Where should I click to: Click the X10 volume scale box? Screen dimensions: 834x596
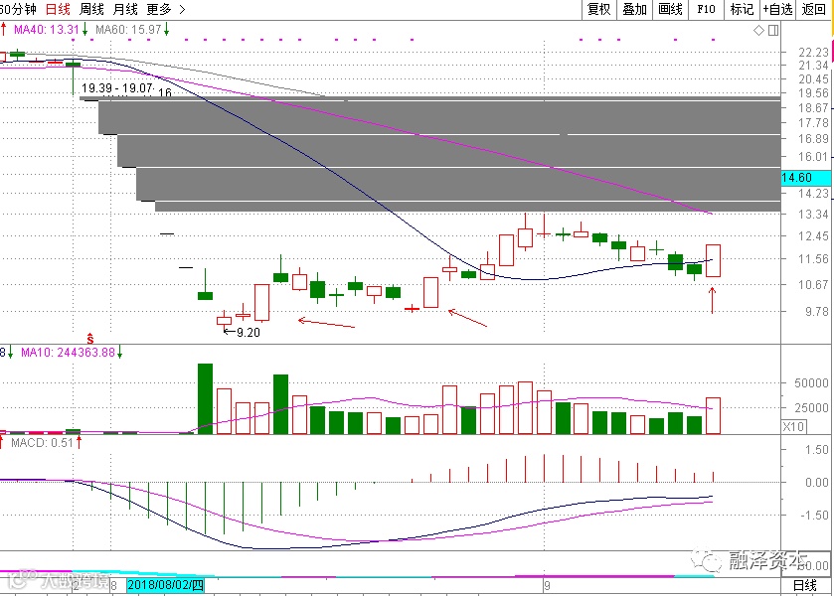pos(794,426)
